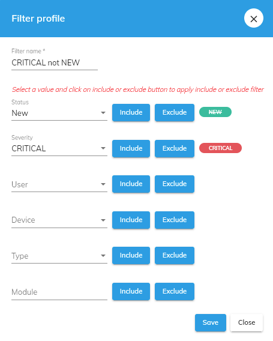Expand the Device dropdown
The image size is (273, 341).
(59, 220)
